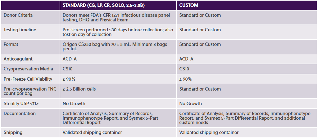The width and height of the screenshot is (317, 138).
Task: Click the Testing timeline row label
Action: pos(20,30)
